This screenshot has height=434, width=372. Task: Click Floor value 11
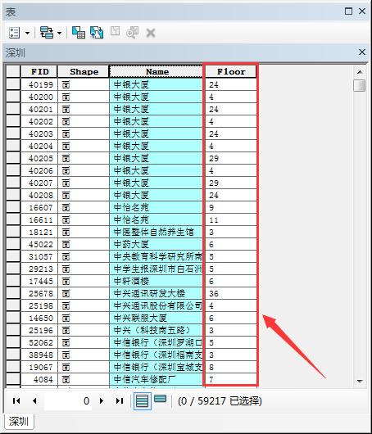[x=231, y=219]
